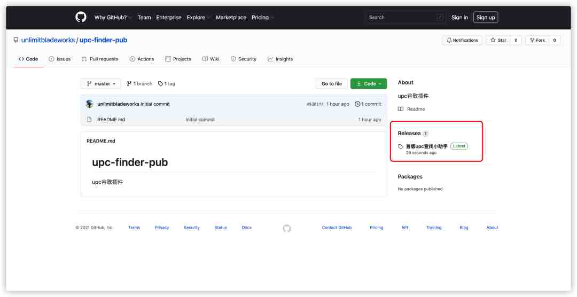Viewport: 577px width, 297px height.
Task: Open the upc-finder-pub repository link
Action: point(104,40)
